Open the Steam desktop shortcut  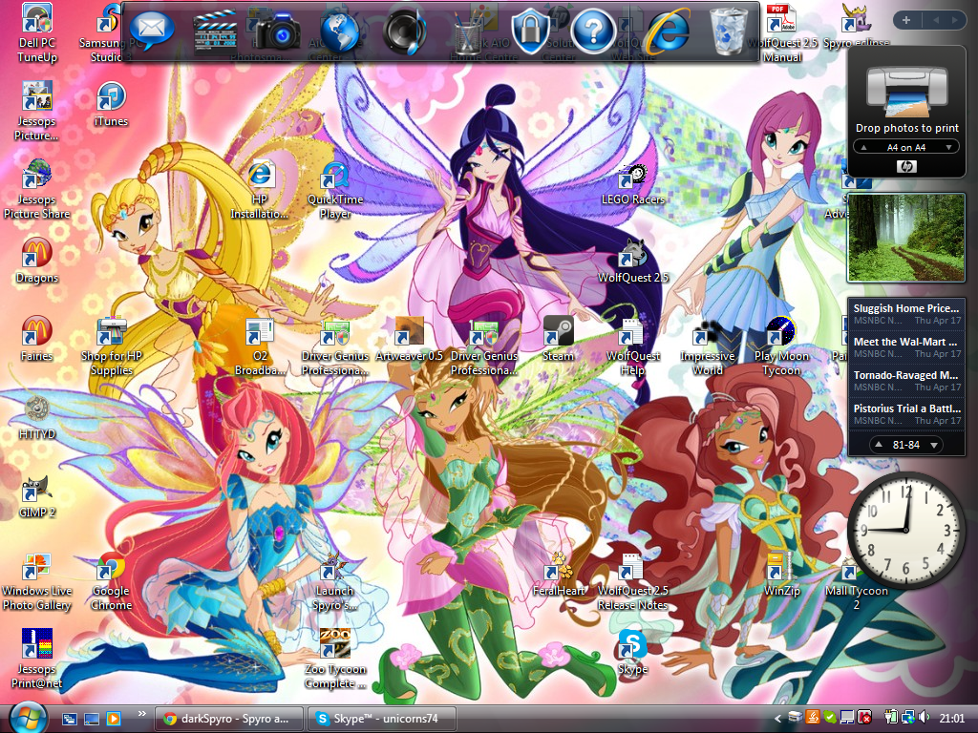tap(558, 340)
